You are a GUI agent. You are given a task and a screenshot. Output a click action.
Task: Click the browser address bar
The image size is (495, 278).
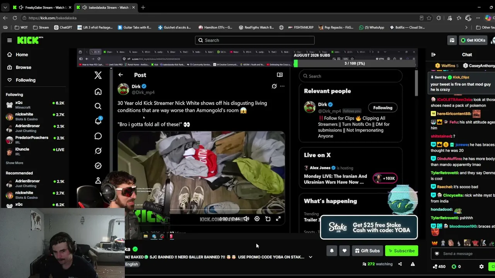pyautogui.click(x=220, y=18)
